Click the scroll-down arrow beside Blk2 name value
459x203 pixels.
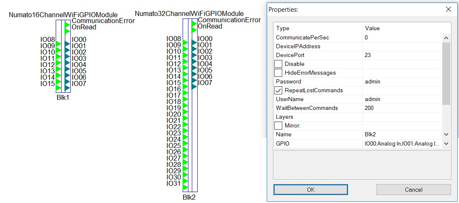pos(446,134)
